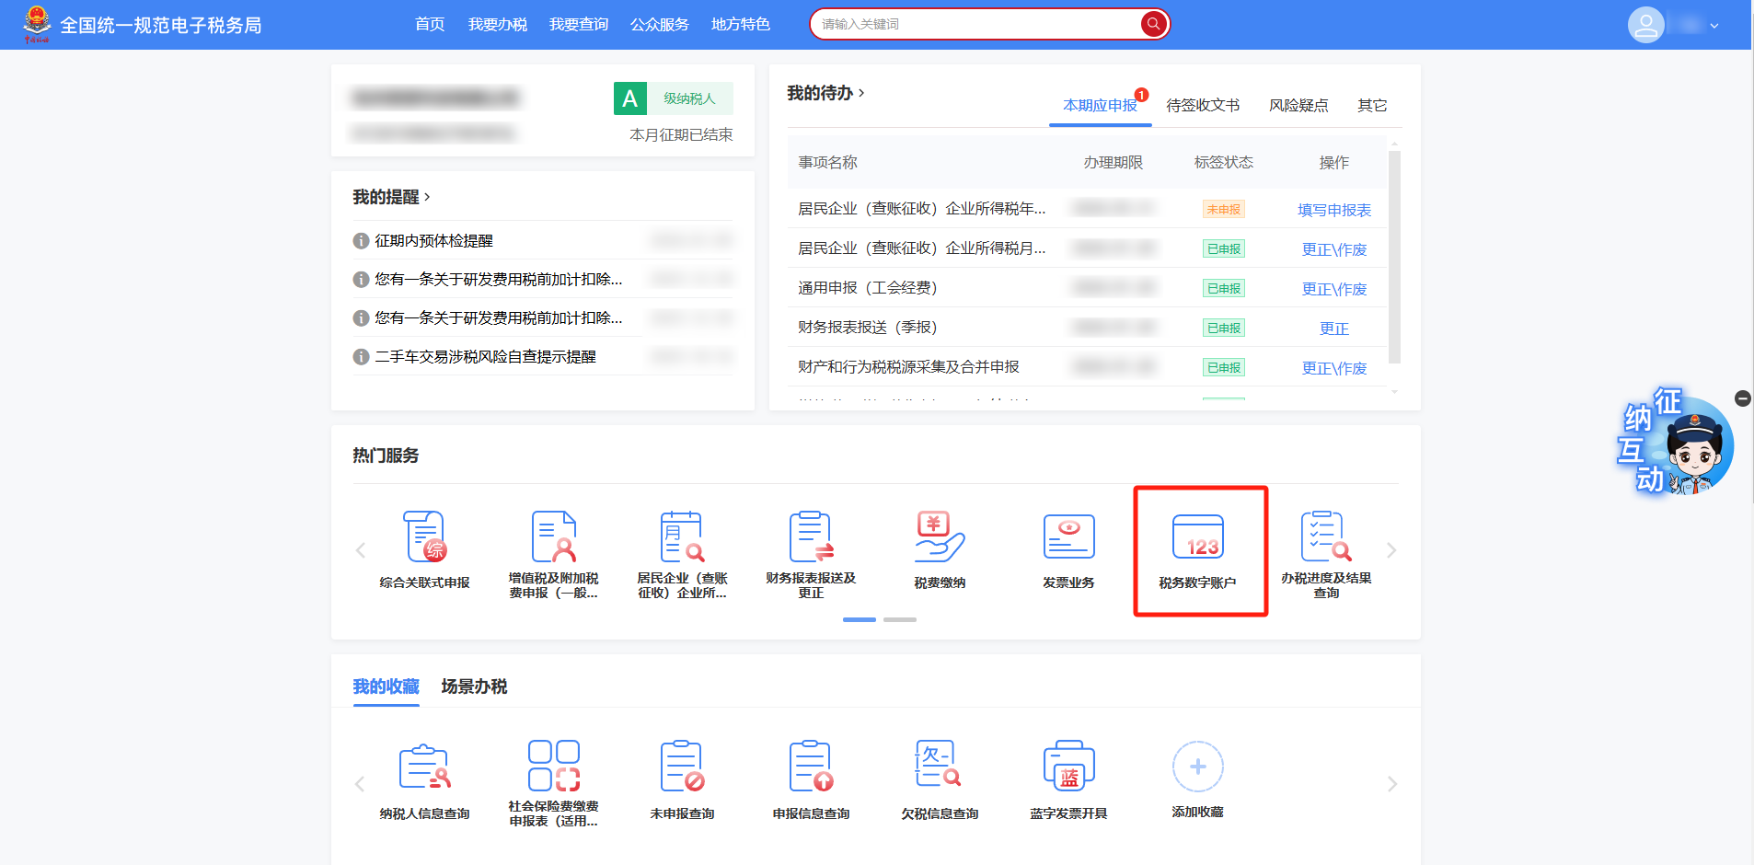Viewport: 1754px width, 865px height.
Task: Open the 纳税人信息查询 icon
Action: [x=424, y=778]
